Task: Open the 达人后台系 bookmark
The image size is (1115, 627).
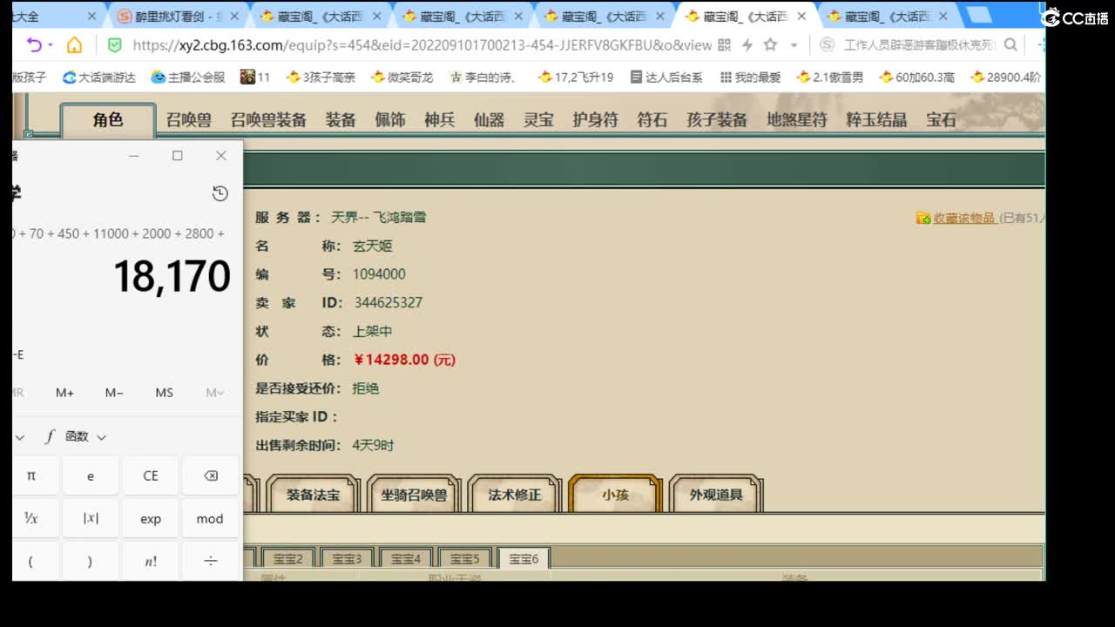Action: click(666, 78)
